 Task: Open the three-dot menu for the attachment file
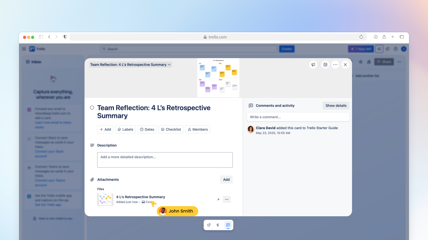(x=227, y=199)
